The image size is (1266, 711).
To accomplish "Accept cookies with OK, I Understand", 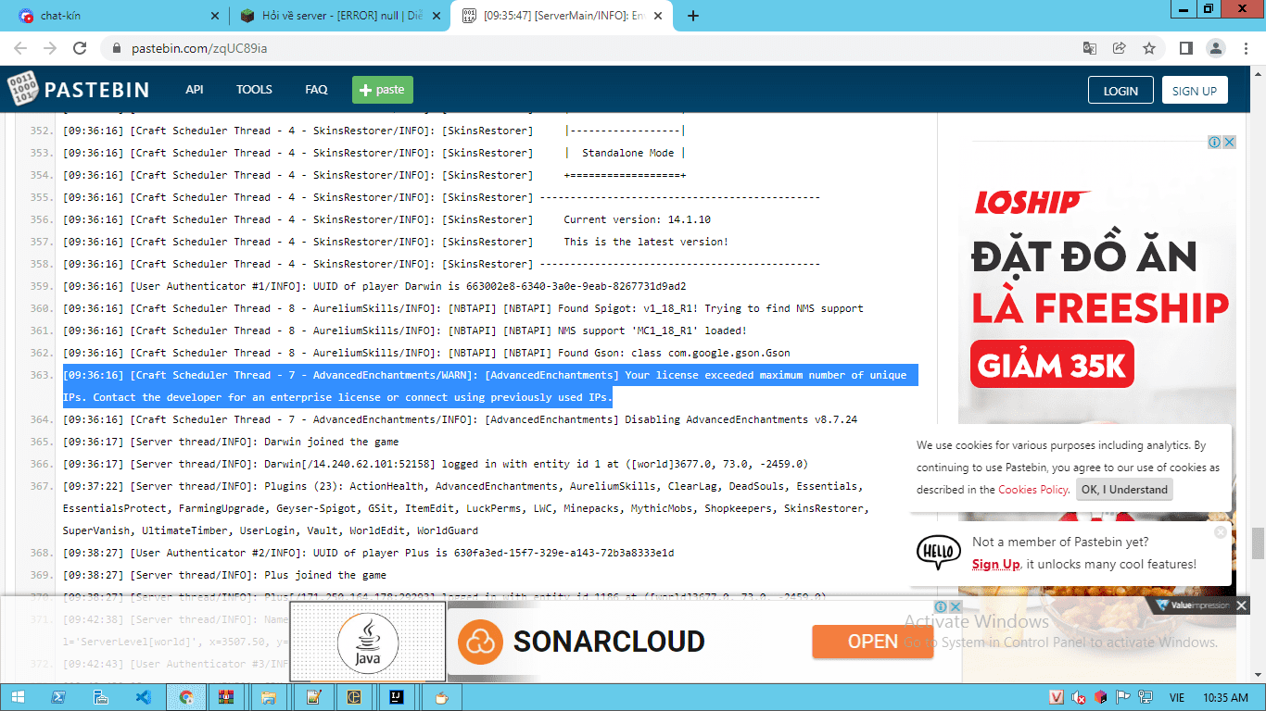I will 1124,490.
